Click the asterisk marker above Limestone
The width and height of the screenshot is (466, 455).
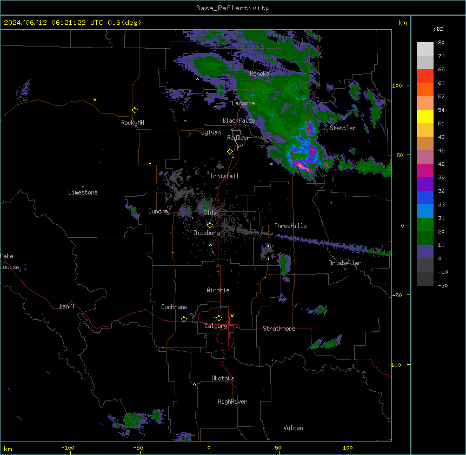(83, 187)
